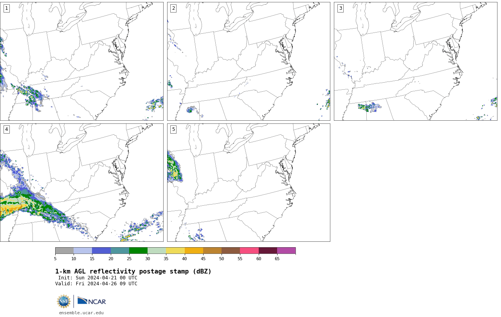Click the member label '3' box
This screenshot has height=317, width=501.
coord(340,8)
